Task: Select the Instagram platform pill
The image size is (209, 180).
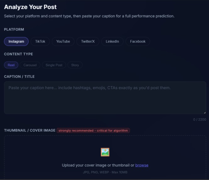Action: pyautogui.click(x=16, y=41)
